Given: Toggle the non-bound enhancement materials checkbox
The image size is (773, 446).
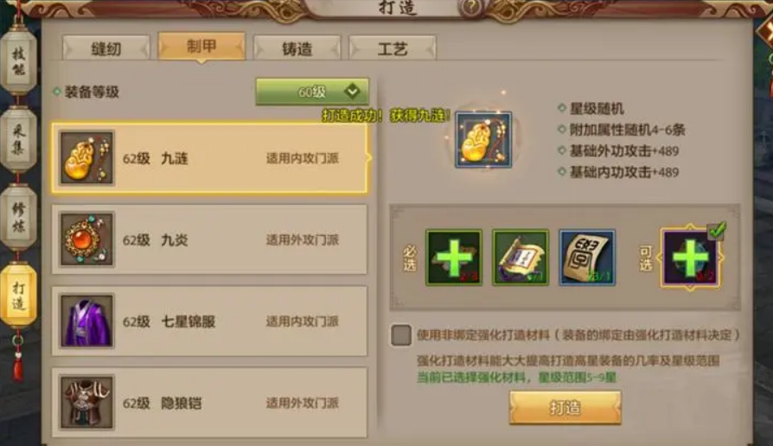Looking at the screenshot, I should (x=401, y=335).
